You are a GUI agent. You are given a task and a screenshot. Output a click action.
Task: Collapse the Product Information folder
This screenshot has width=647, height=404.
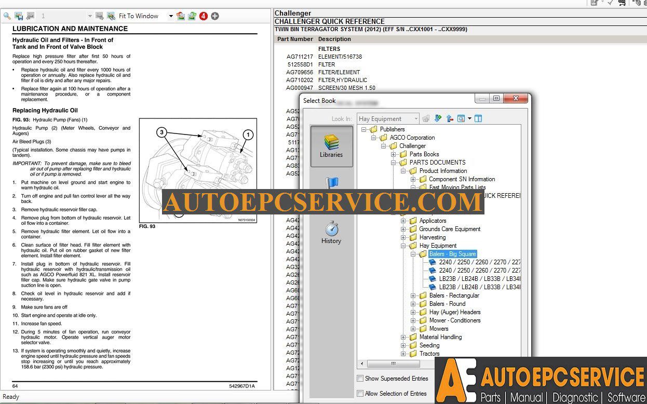(x=404, y=171)
